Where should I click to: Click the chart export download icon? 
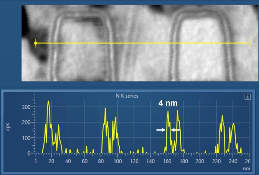pos(247,97)
